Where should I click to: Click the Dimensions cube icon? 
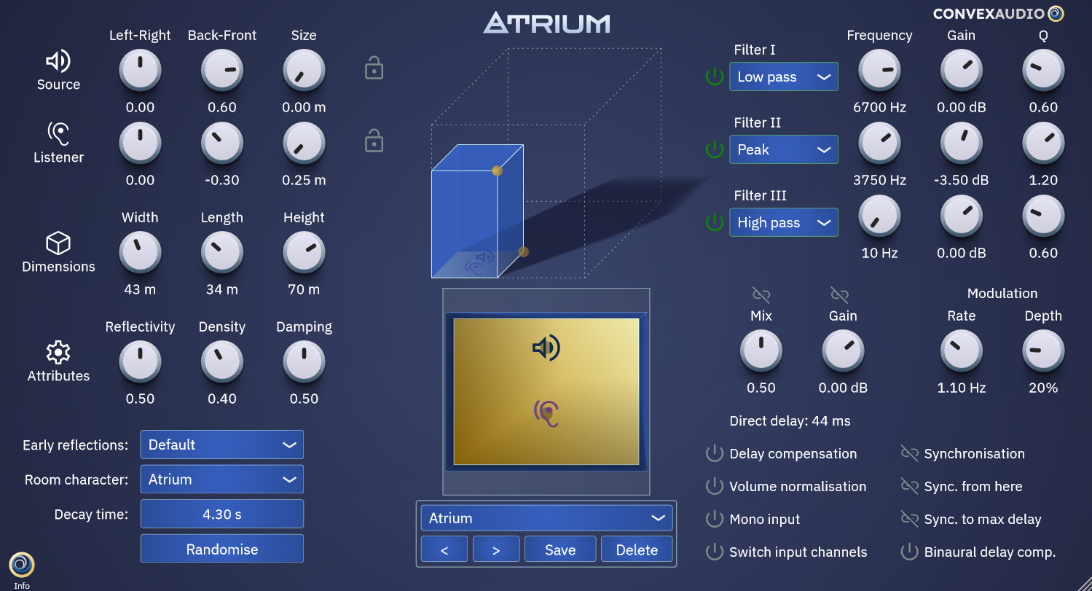click(x=58, y=243)
